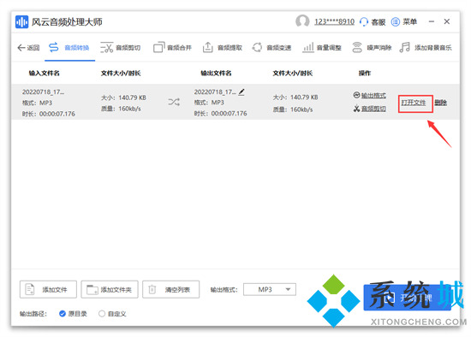Go back with the 返回 arrow

[x=28, y=48]
